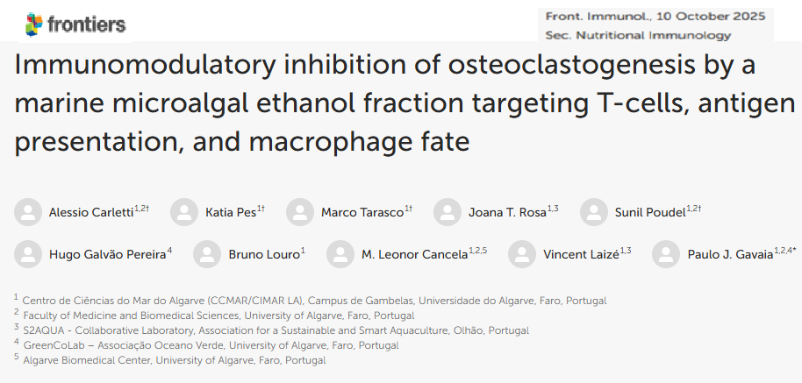Click Marco Tarasco's avatar icon
Screen dimensions: 802x383
click(300, 212)
